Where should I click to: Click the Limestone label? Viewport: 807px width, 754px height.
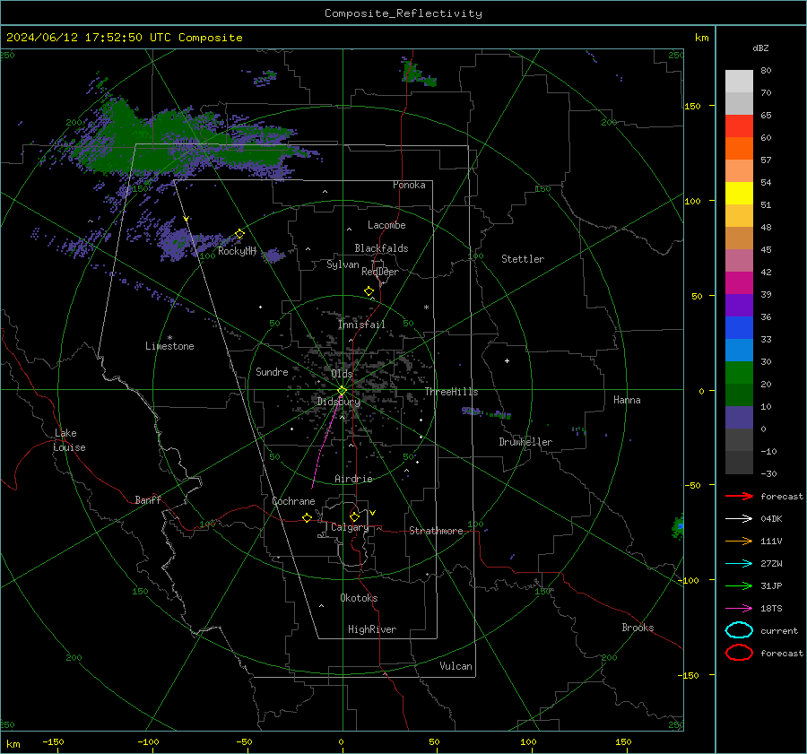point(169,346)
